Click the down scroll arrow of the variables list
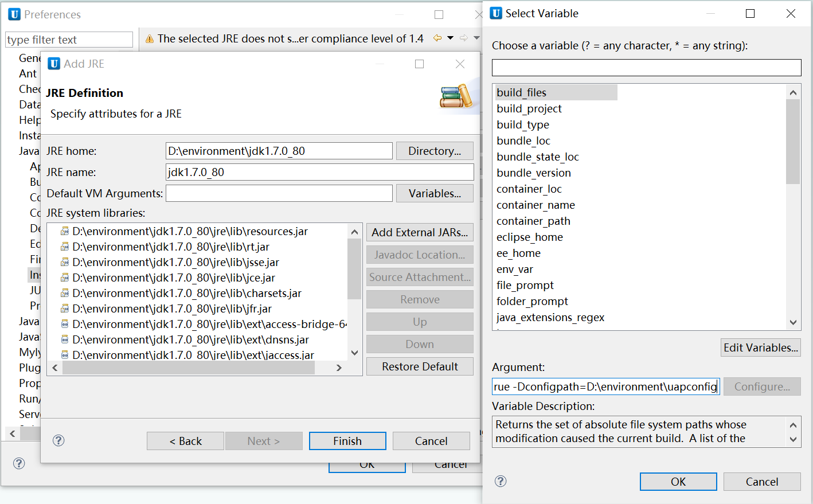The width and height of the screenshot is (813, 504). tap(793, 322)
